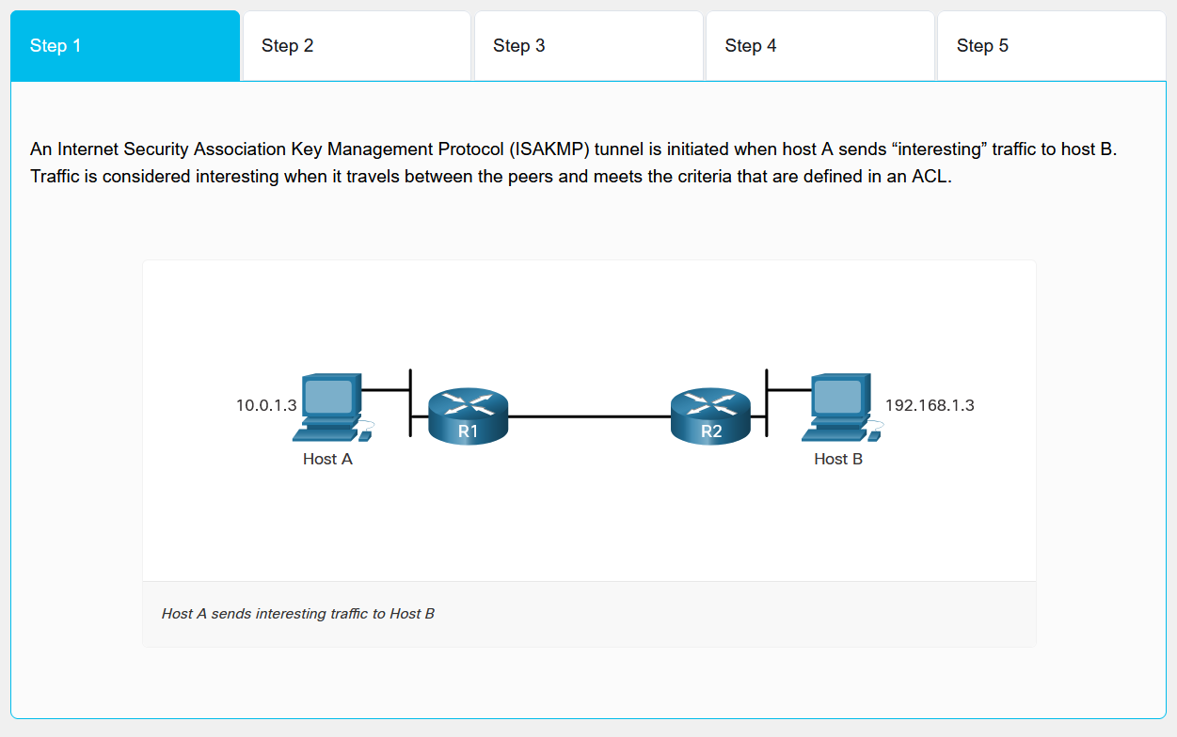Open the Step 3 tab

pyautogui.click(x=588, y=46)
